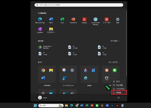Open Google Drive recommended item
Image resolution: width=151 pixels, height=108 pixels.
click(x=45, y=47)
